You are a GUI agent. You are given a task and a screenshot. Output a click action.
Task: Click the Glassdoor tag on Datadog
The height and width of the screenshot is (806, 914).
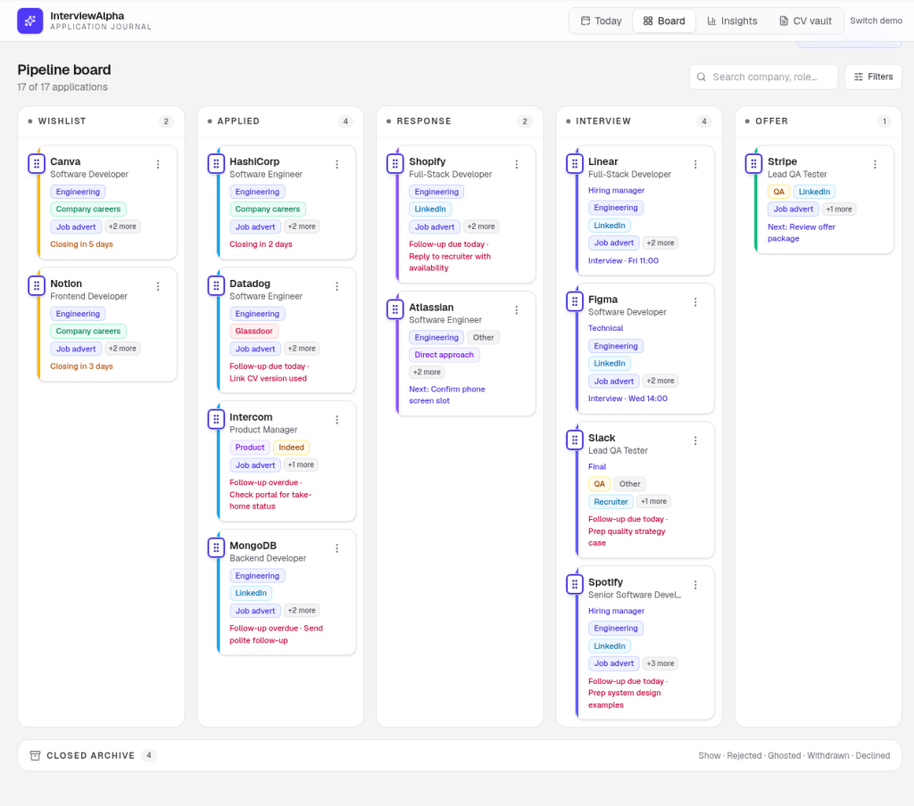click(x=253, y=331)
